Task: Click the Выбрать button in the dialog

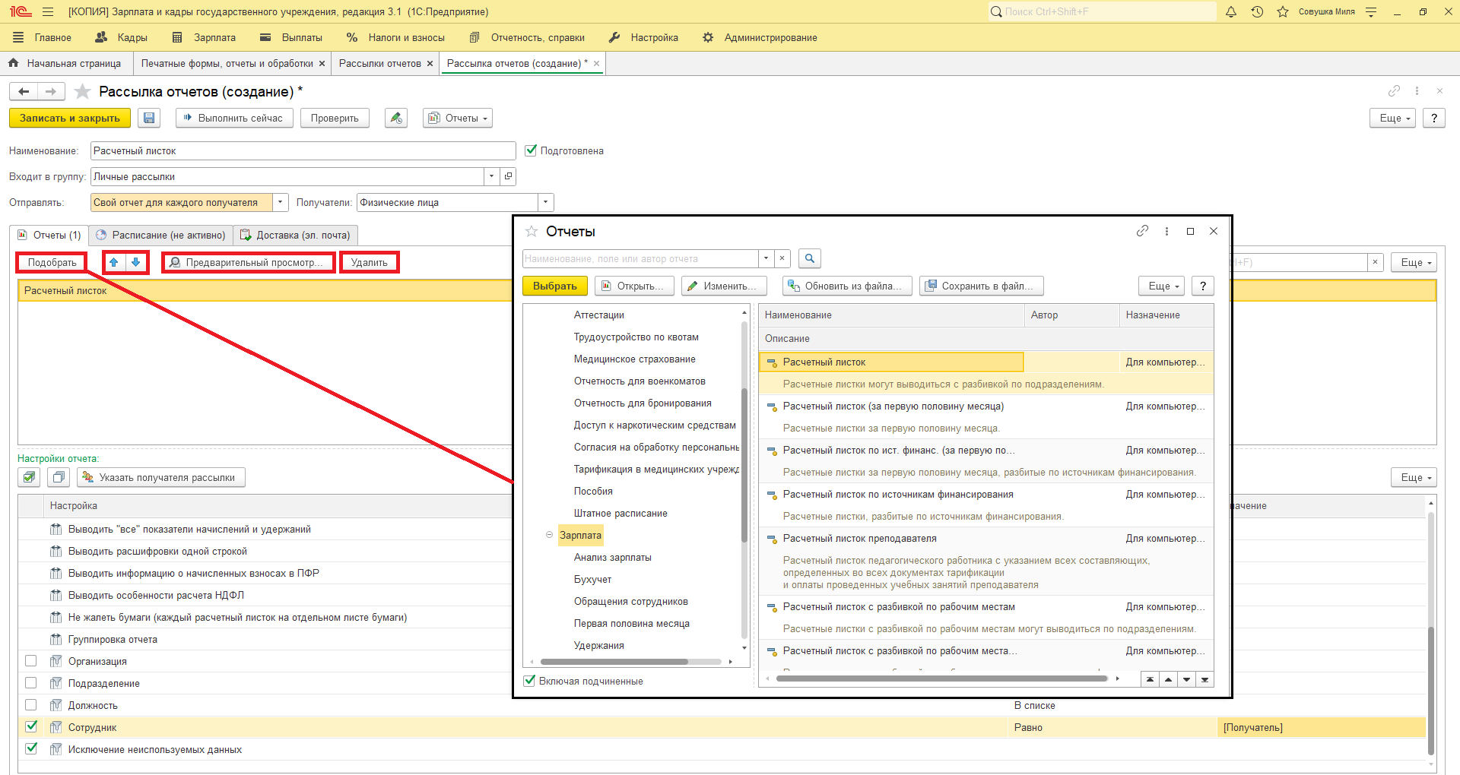Action: (555, 286)
